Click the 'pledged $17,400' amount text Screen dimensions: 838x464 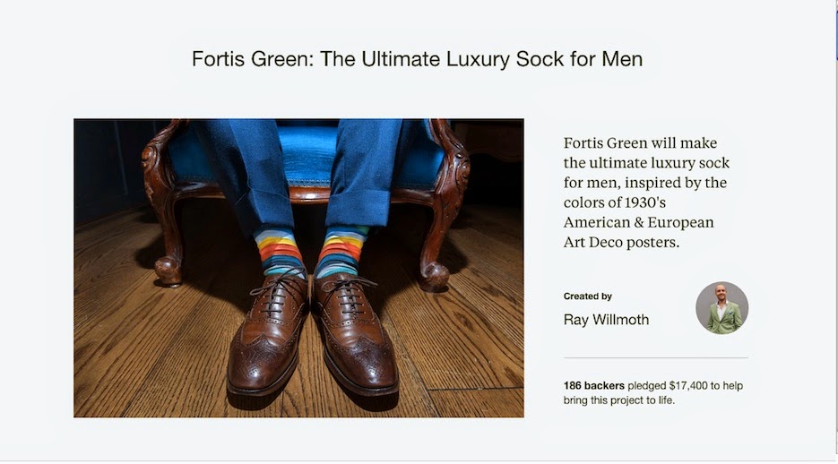click(x=668, y=385)
